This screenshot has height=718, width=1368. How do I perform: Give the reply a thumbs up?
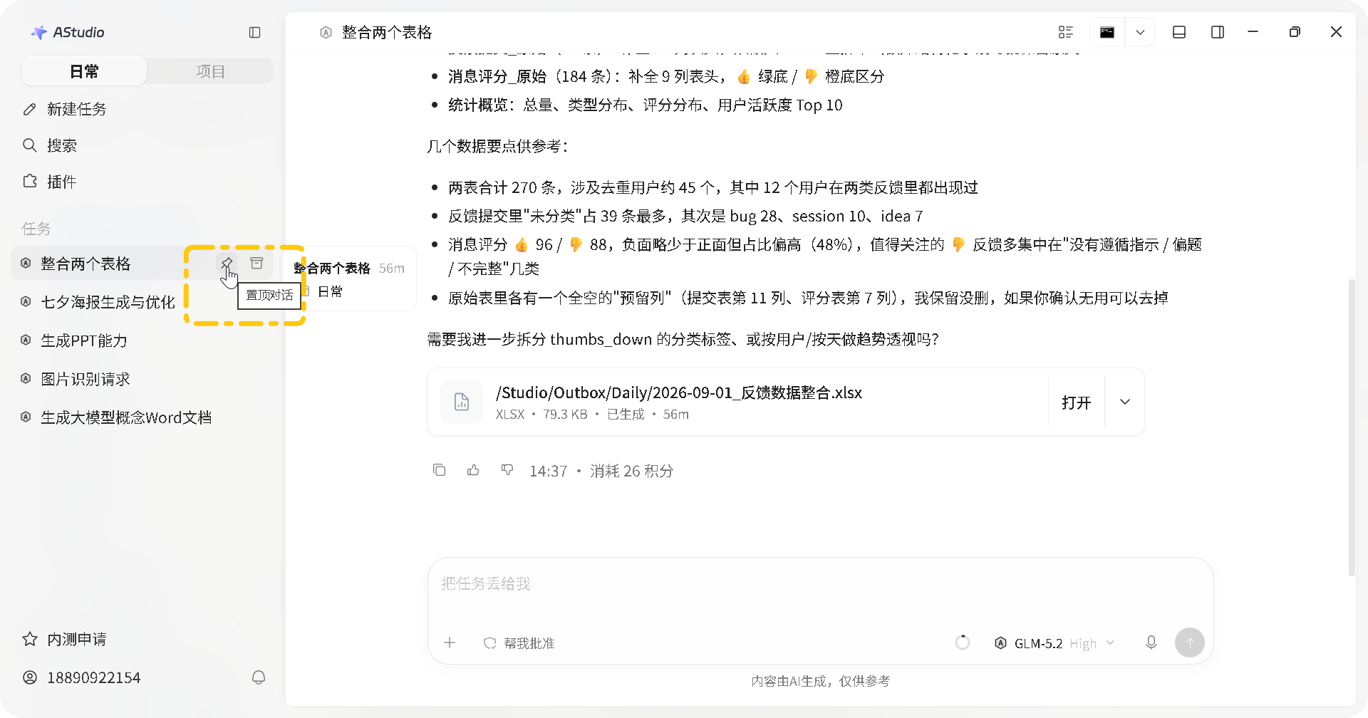pos(473,470)
